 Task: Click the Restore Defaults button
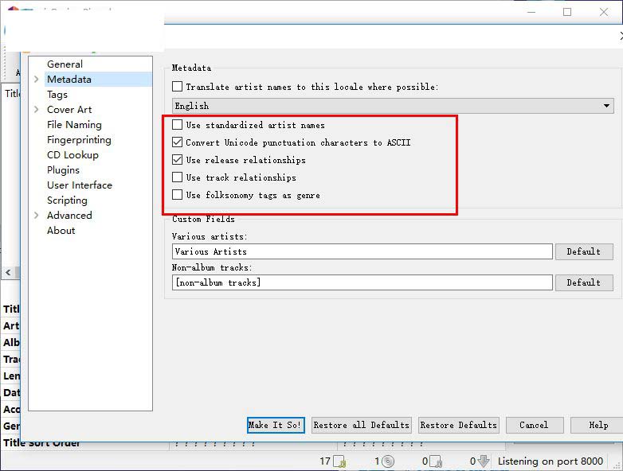click(459, 425)
